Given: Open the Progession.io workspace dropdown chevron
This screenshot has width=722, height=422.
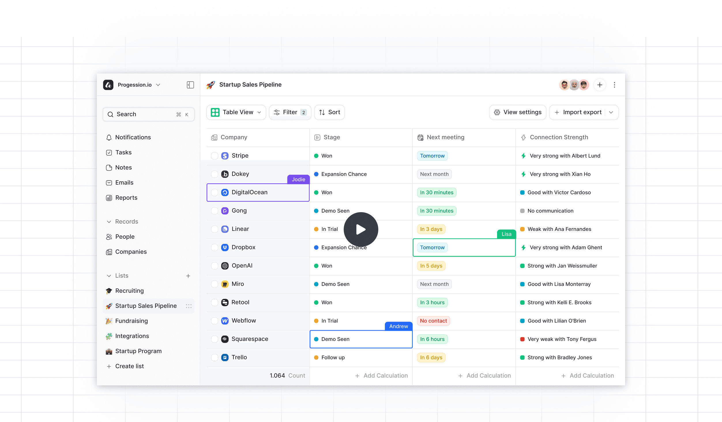Looking at the screenshot, I should click(x=158, y=85).
